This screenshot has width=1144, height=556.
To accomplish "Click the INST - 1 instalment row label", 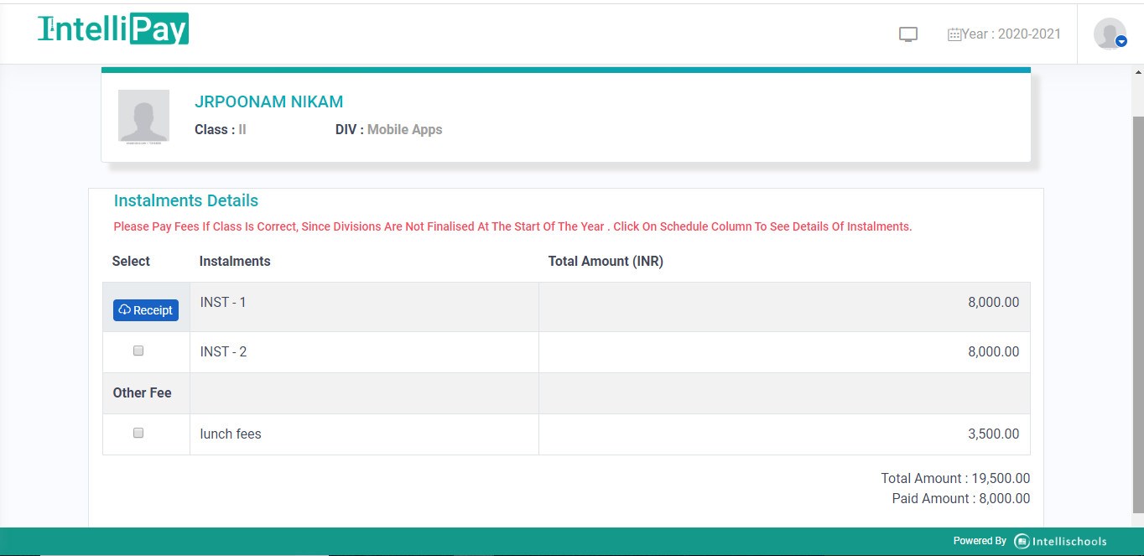I will [223, 303].
